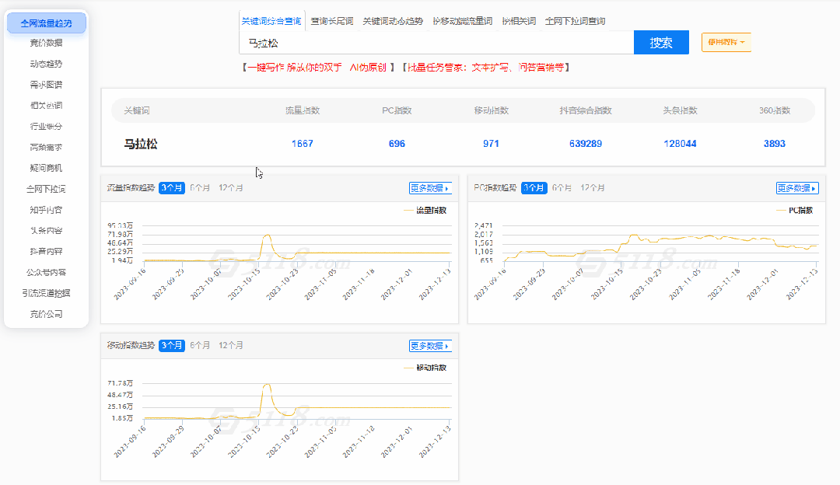Viewport: 840px width, 485px height.
Task: Open the 批量任务管家 promo link
Action: pos(486,68)
